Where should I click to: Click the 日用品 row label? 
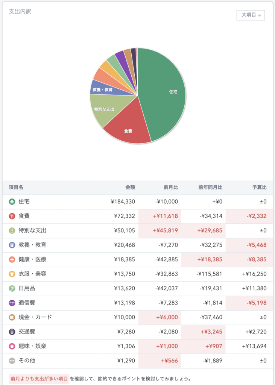(27, 288)
